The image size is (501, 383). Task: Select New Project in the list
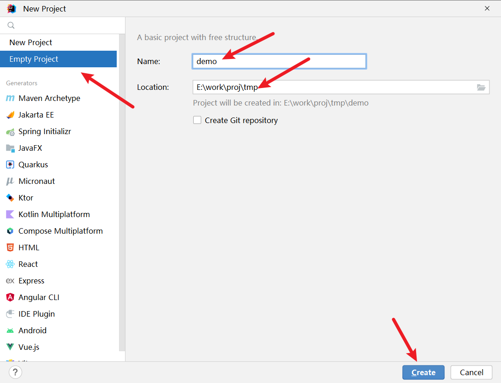[58, 42]
